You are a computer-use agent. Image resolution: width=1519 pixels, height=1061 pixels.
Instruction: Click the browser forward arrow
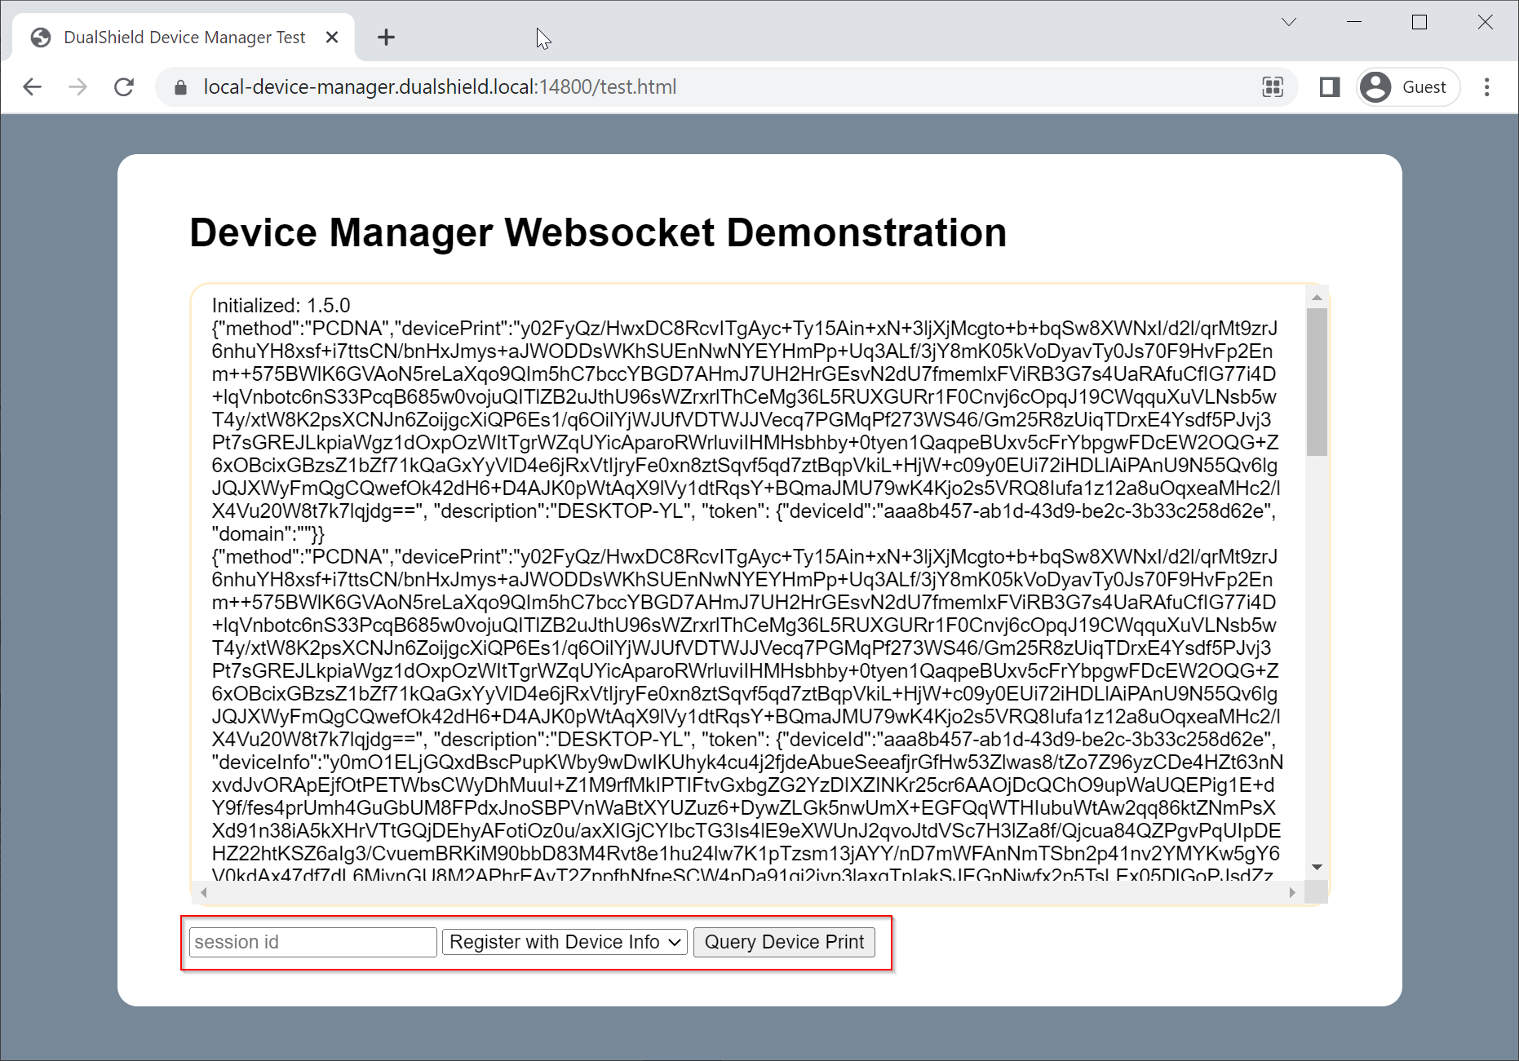(78, 87)
